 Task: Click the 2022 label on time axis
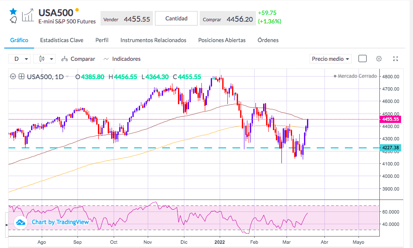point(220,242)
